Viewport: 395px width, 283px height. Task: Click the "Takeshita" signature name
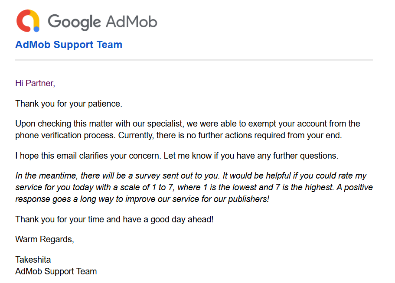33,260
